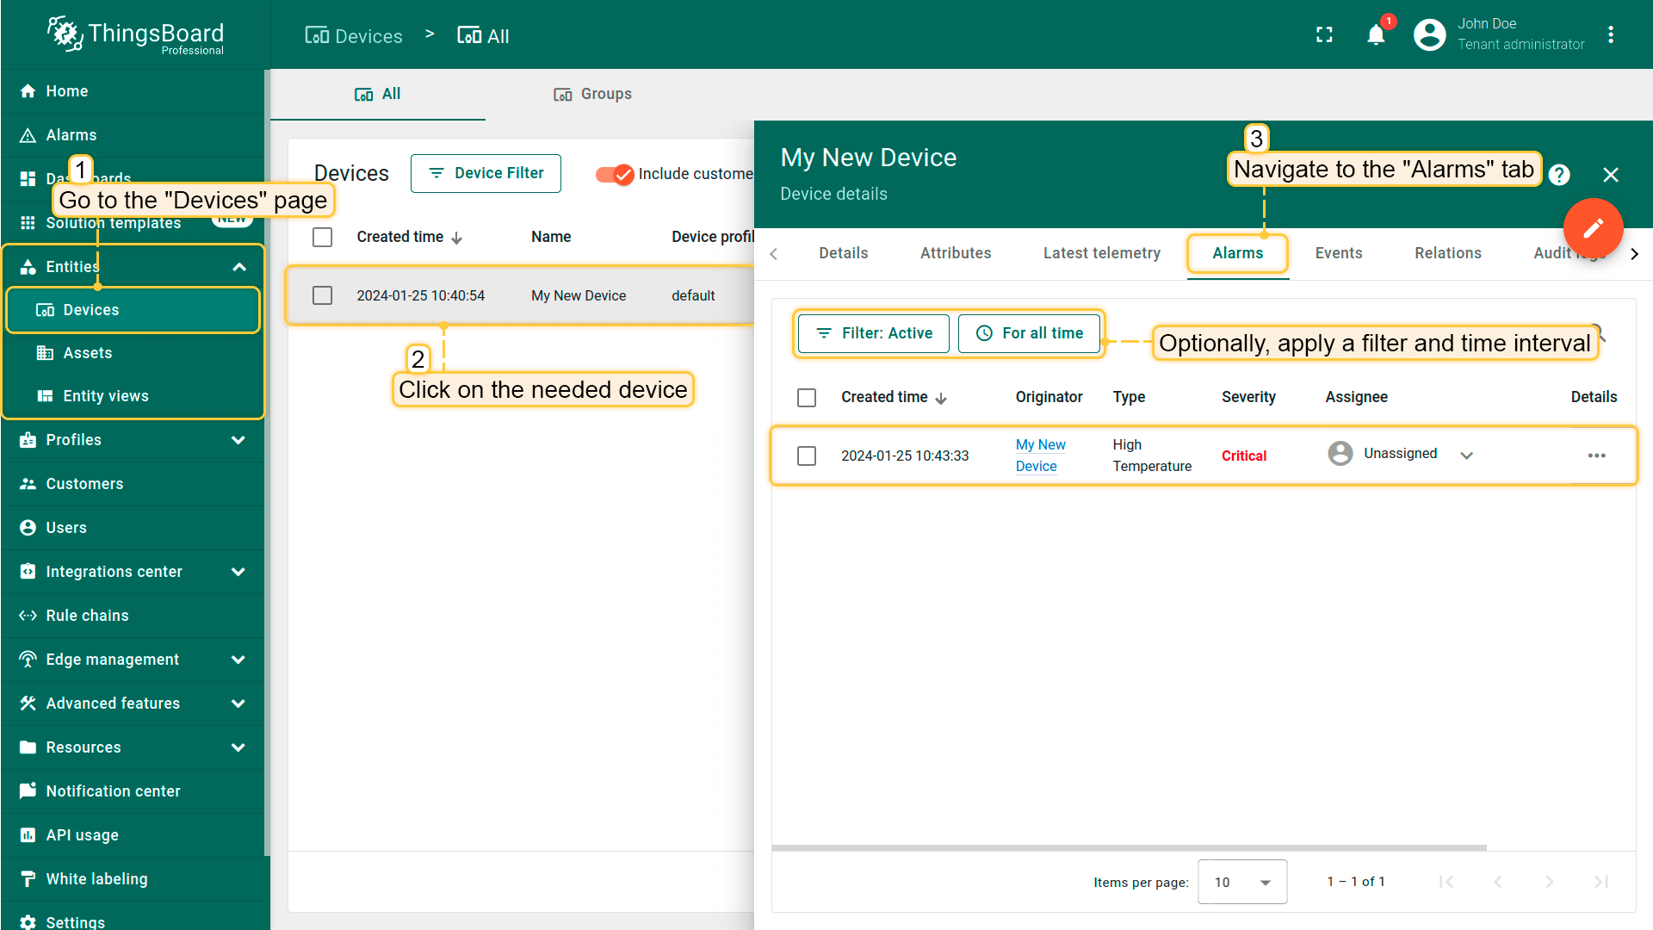Expand the Unassigned assignee dropdown
This screenshot has width=1653, height=930.
coord(1467,456)
